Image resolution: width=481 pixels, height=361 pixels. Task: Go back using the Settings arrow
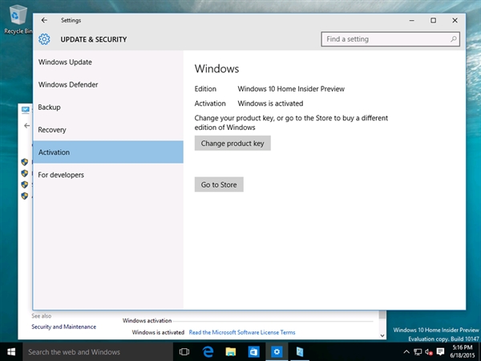tap(44, 20)
